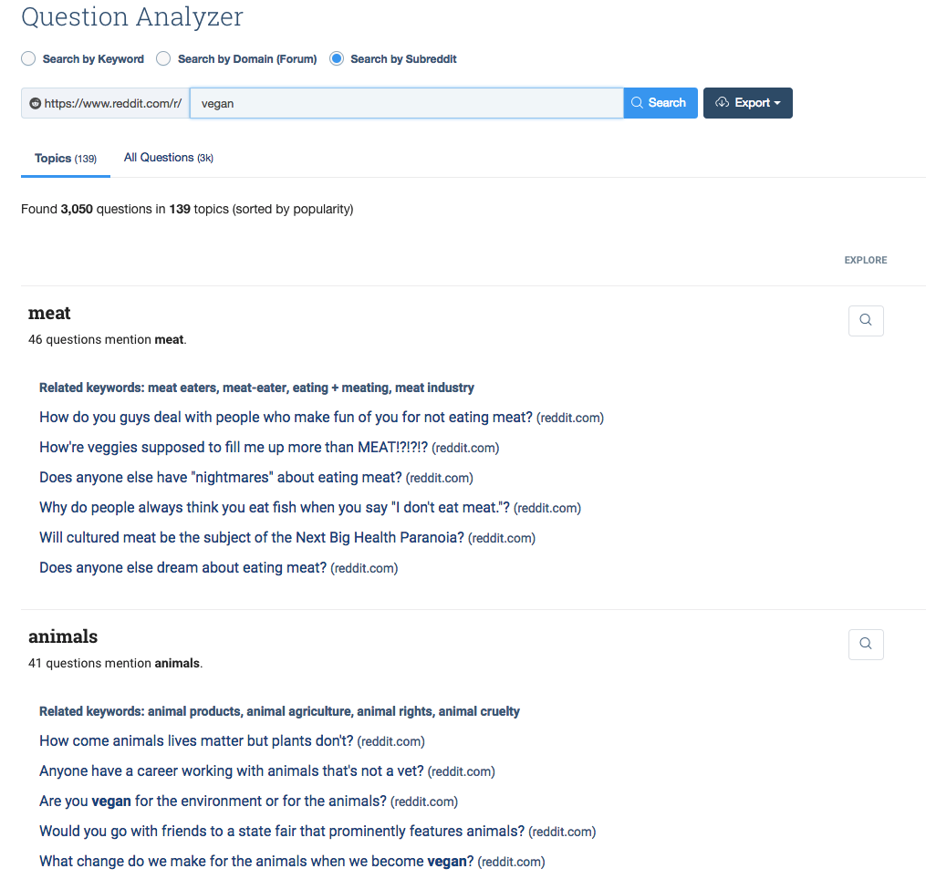Select the Search by Subreddit radio button
Viewport: 926px width, 879px height.
coord(337,59)
